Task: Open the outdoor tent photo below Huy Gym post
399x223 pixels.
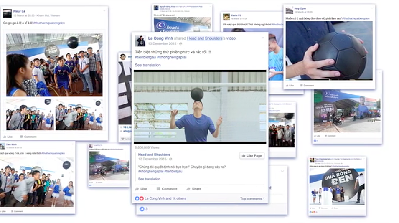Action: click(347, 111)
